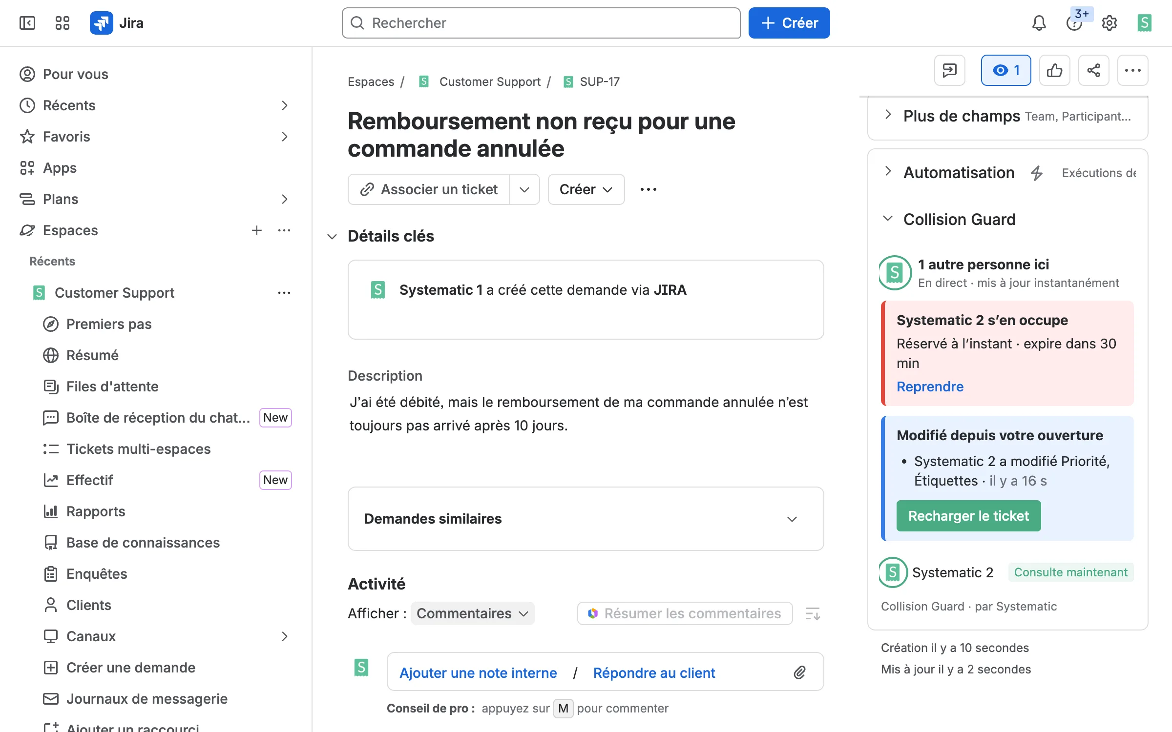This screenshot has width=1172, height=732.
Task: Click the blue Créer button in the top bar
Action: pos(789,23)
